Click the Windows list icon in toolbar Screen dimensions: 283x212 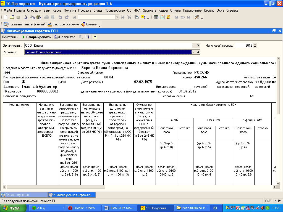[x=137, y=17]
